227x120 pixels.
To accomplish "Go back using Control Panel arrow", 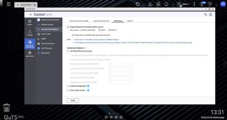I will point(31,14).
